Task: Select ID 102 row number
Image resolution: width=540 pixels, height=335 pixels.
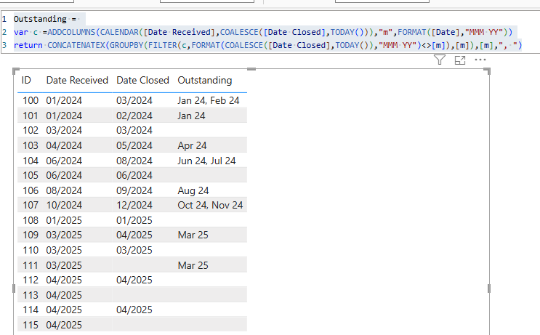Action: point(31,131)
